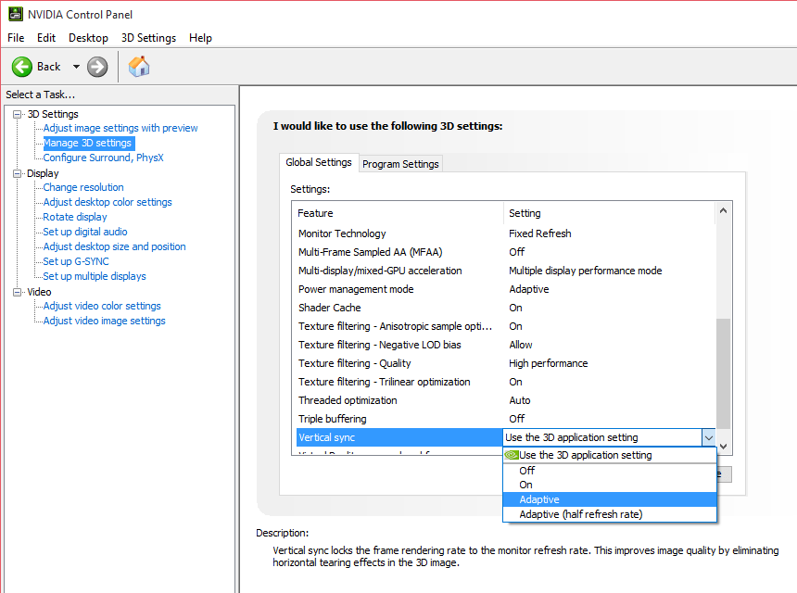Click the Home icon in toolbar
The image size is (797, 593).
pos(139,67)
